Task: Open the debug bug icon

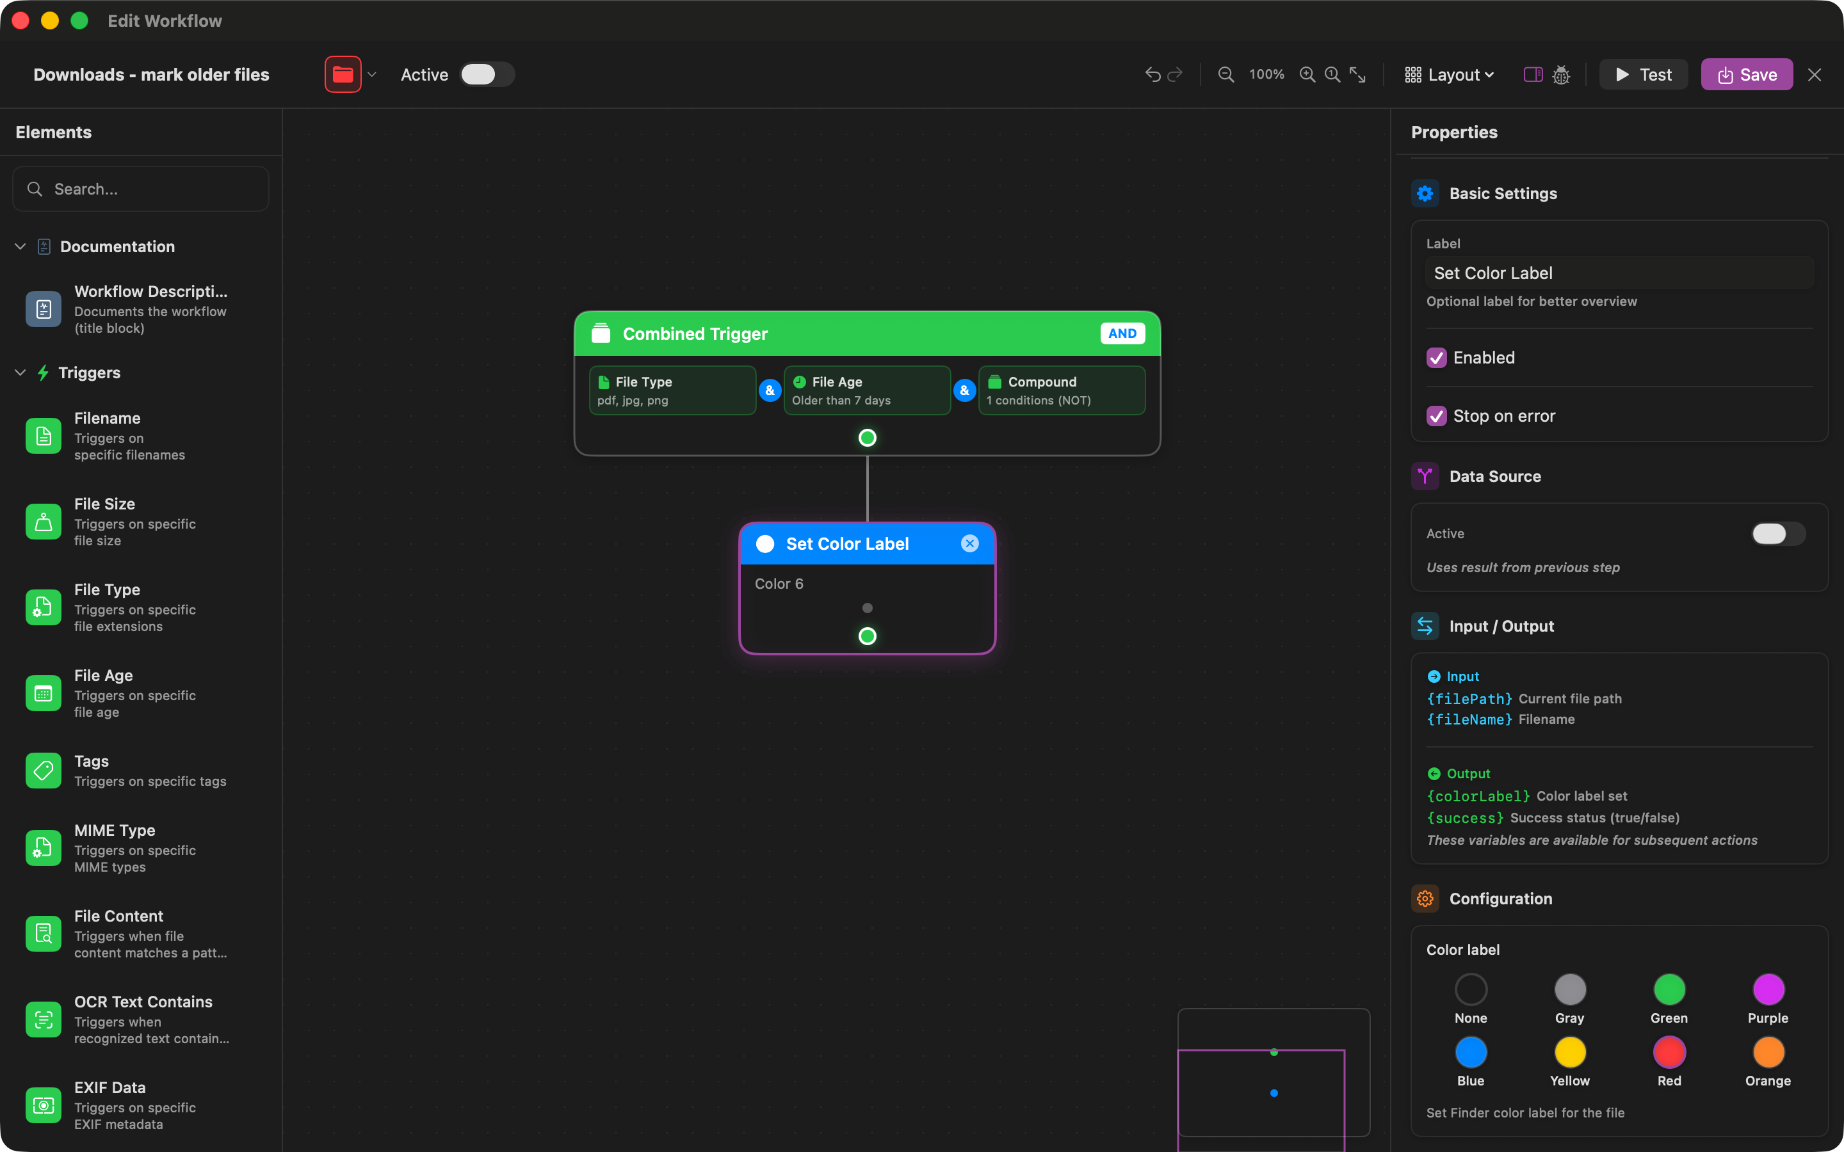Action: [x=1561, y=75]
